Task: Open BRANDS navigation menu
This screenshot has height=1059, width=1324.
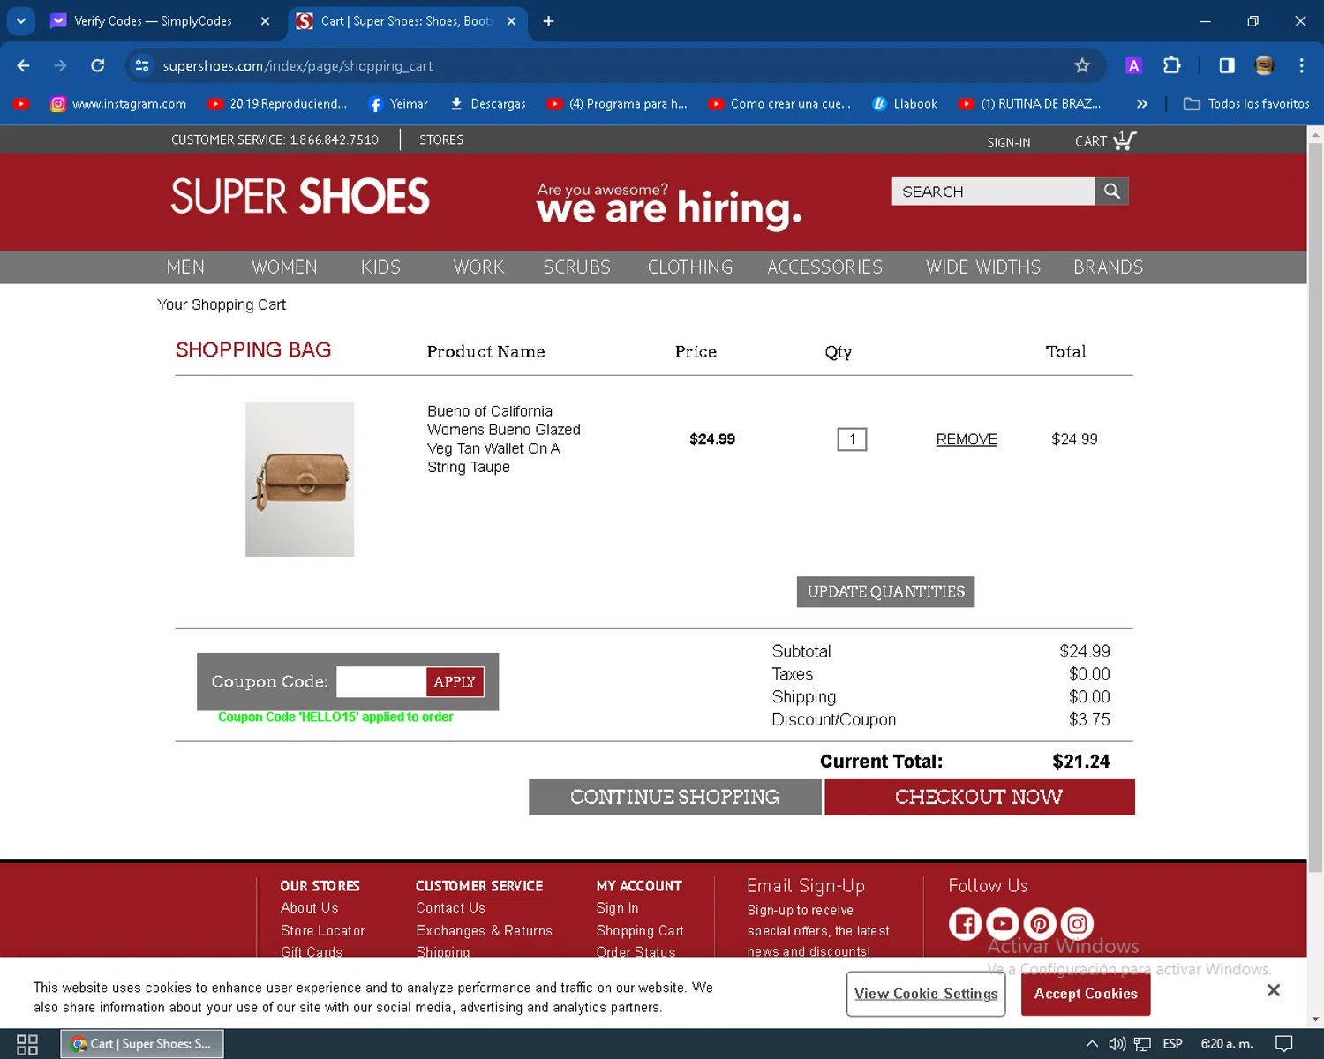Action: click(1108, 267)
